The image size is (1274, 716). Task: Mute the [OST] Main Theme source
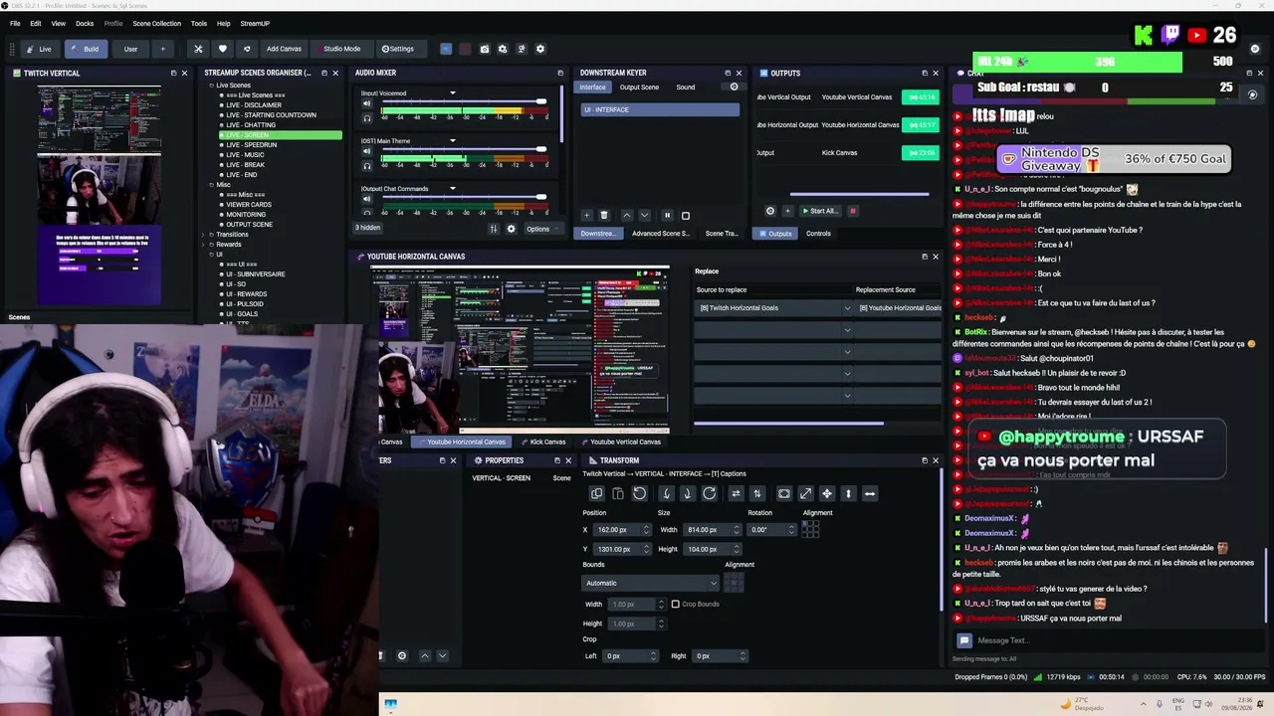(x=366, y=151)
